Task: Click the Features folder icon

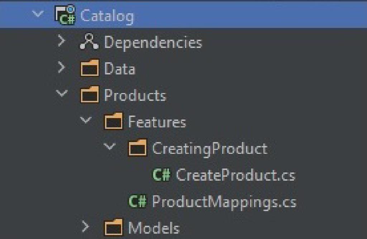Action: click(x=113, y=122)
